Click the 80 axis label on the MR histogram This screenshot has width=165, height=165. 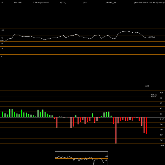[x=161, y=98]
